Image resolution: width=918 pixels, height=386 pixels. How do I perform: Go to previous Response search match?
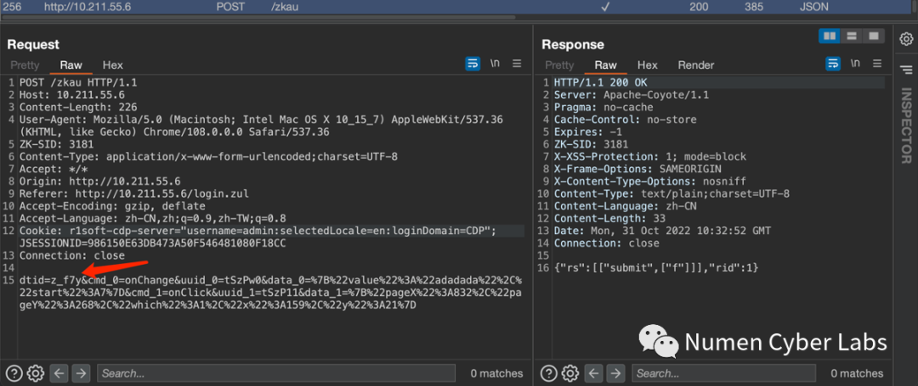coord(594,372)
